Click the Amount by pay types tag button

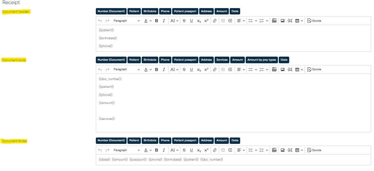[262, 60]
